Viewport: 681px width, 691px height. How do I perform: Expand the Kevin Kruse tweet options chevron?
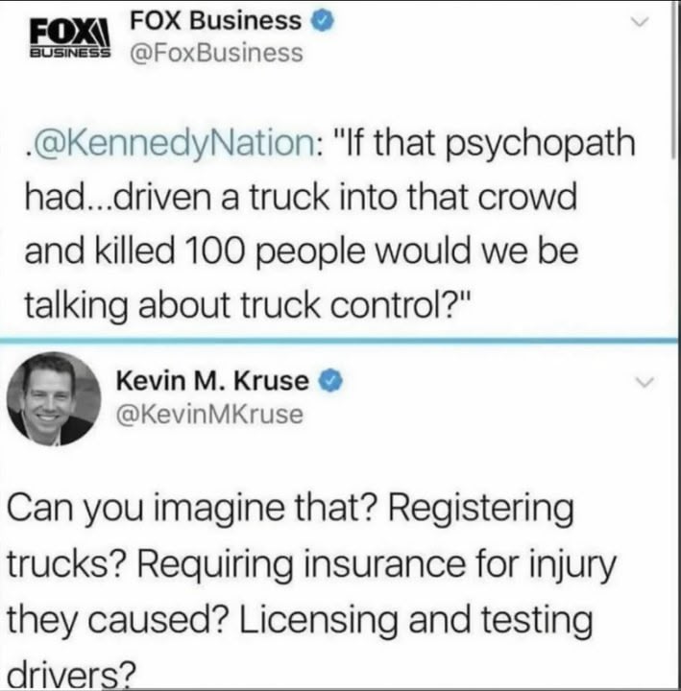pyautogui.click(x=645, y=383)
